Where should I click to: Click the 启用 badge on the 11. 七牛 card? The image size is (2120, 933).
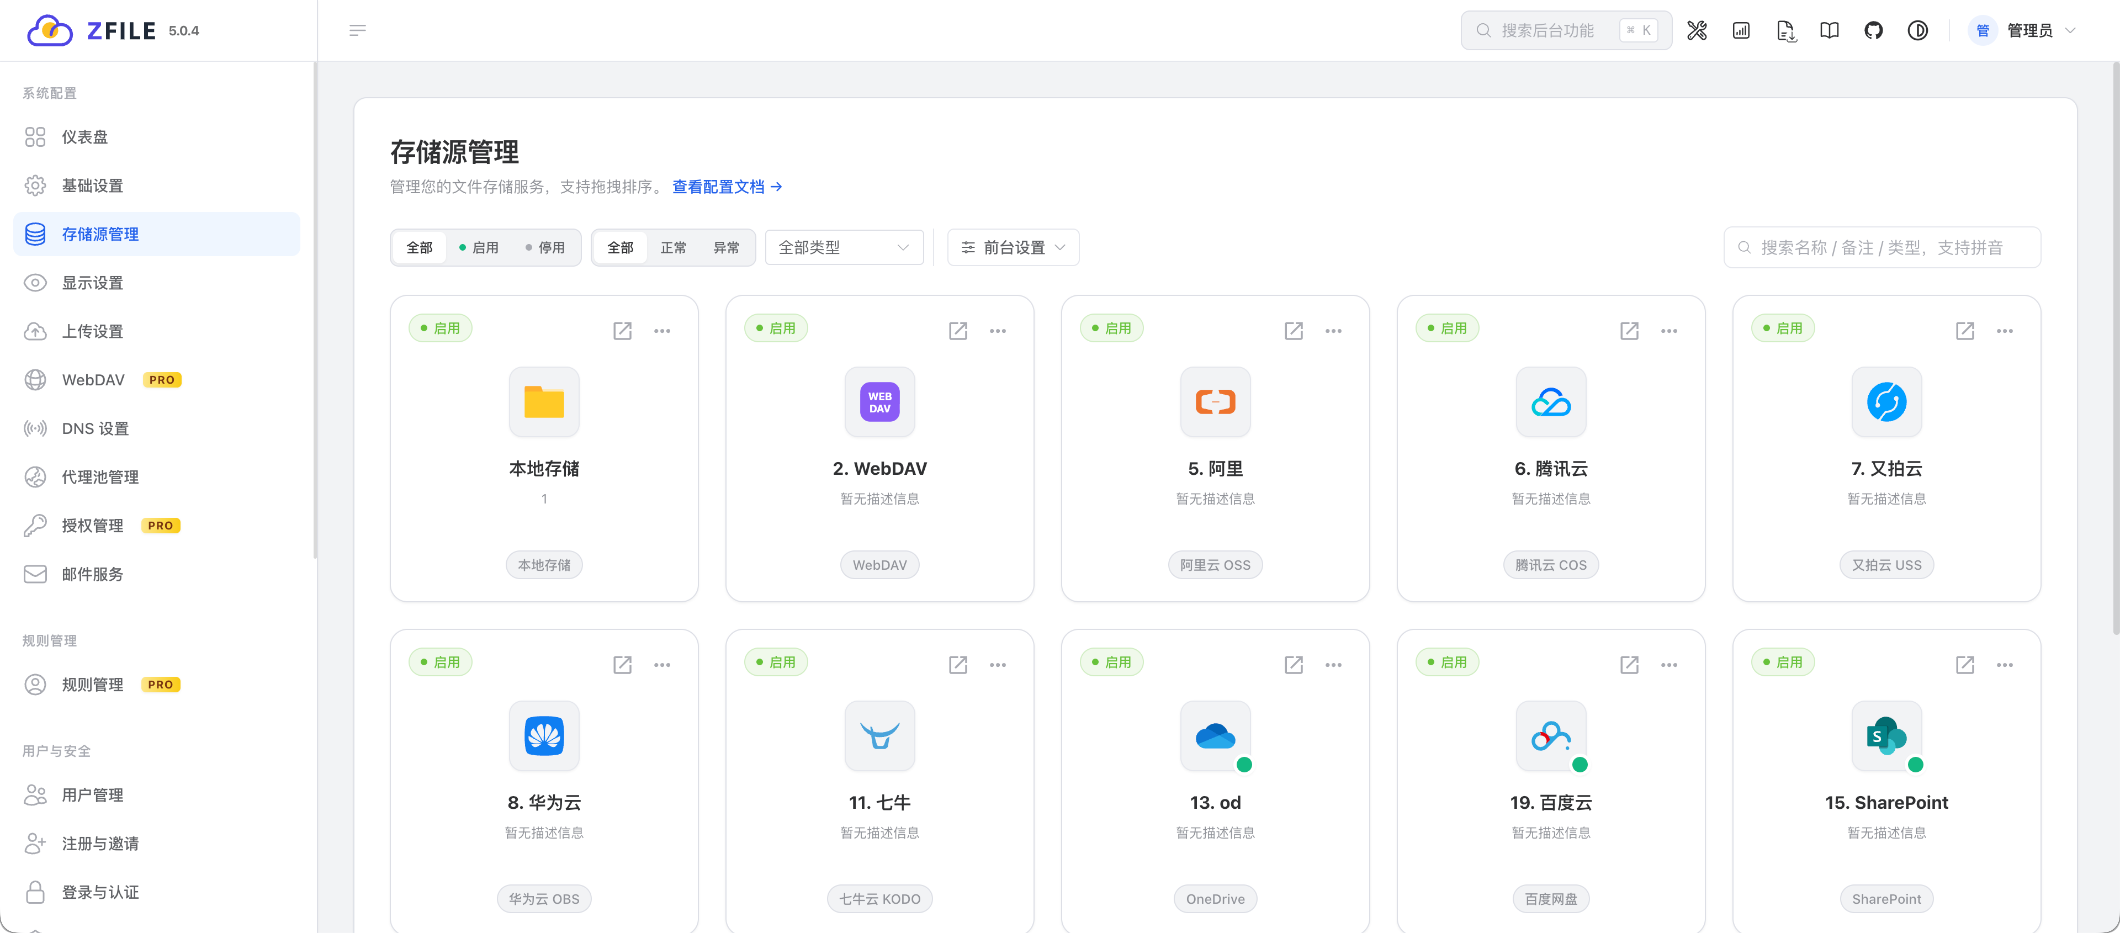tap(775, 662)
